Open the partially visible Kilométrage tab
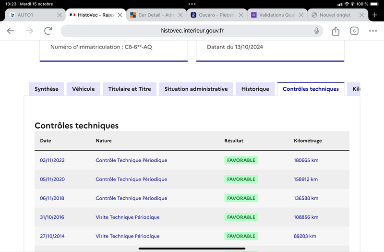The height and width of the screenshot is (252, 384). [354, 89]
